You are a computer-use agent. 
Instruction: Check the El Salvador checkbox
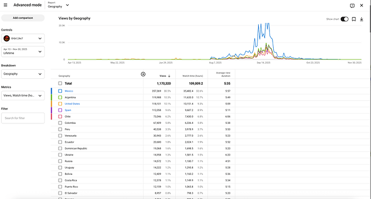click(60, 193)
